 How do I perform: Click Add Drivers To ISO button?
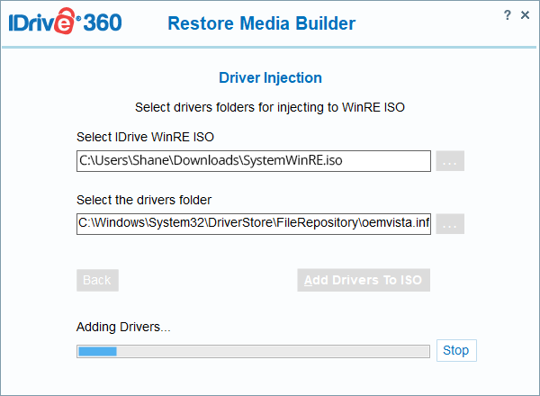[x=364, y=280]
